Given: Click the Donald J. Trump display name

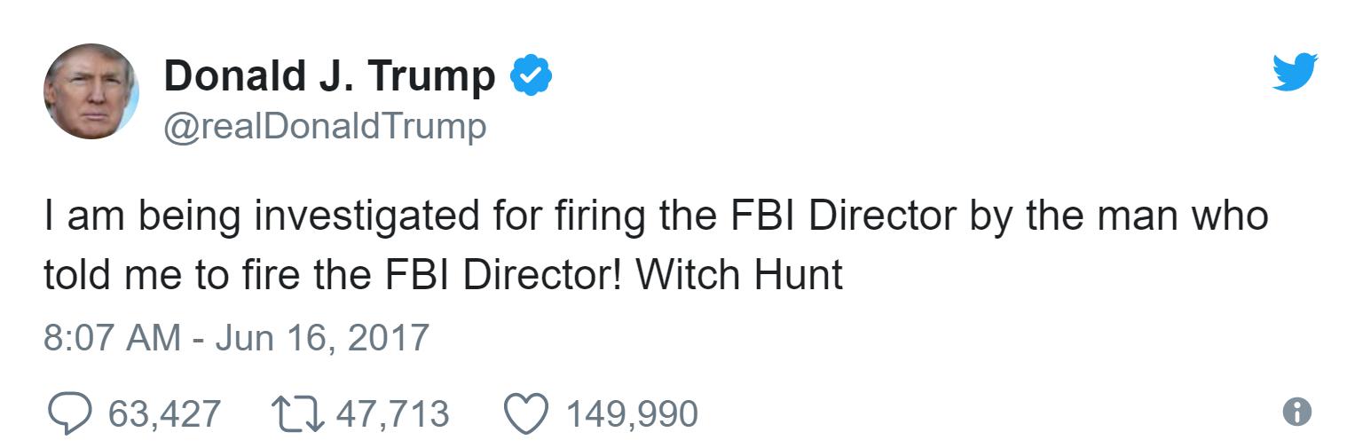Looking at the screenshot, I should (x=329, y=75).
